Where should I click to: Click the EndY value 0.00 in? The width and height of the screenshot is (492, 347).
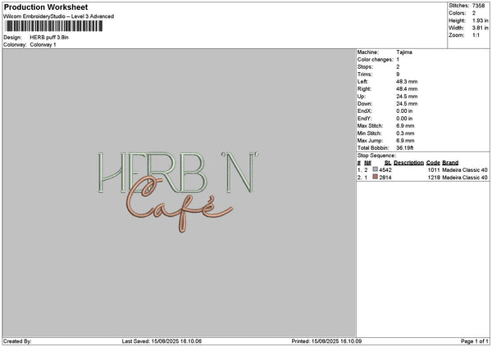click(404, 119)
